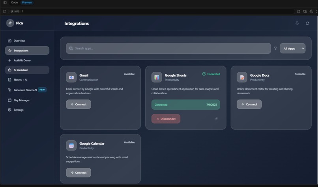The width and height of the screenshot is (318, 187).
Task: Click the Google Sheets description text
Action: 185,91
